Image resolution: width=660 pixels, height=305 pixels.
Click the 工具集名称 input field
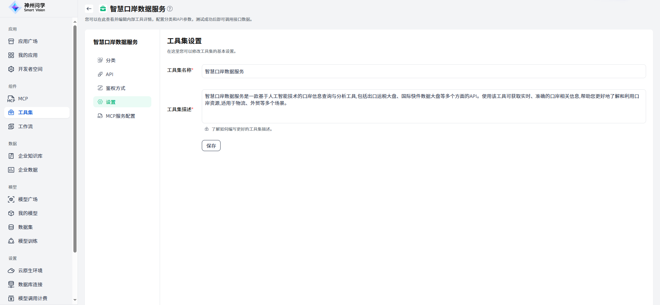click(423, 71)
